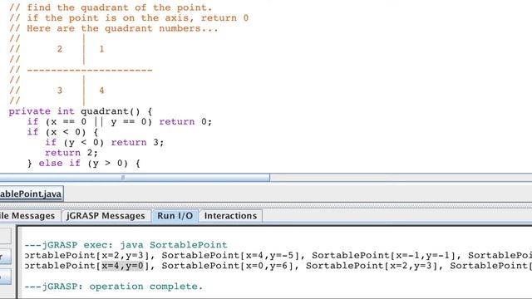Click the editor horizontal scrollbar thumb
532x299 pixels.
coord(135,177)
